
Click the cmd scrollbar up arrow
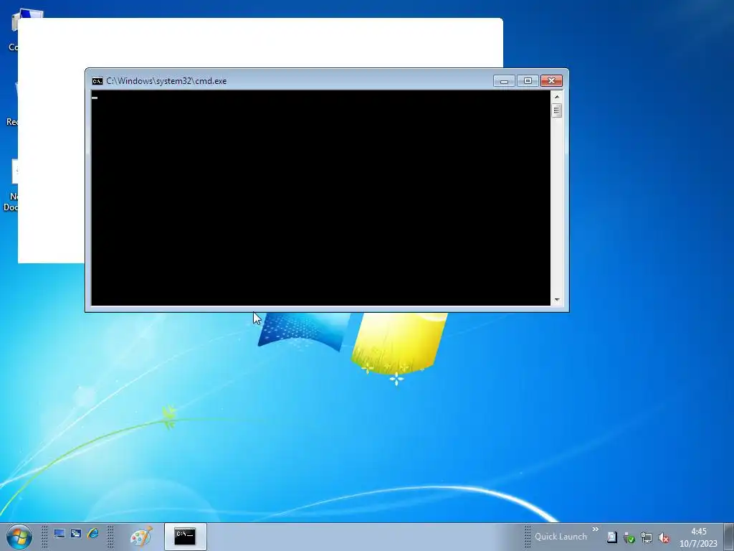[556, 97]
